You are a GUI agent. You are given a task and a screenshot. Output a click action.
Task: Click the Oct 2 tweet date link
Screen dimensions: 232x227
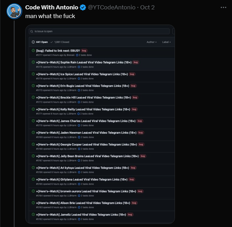click(147, 7)
